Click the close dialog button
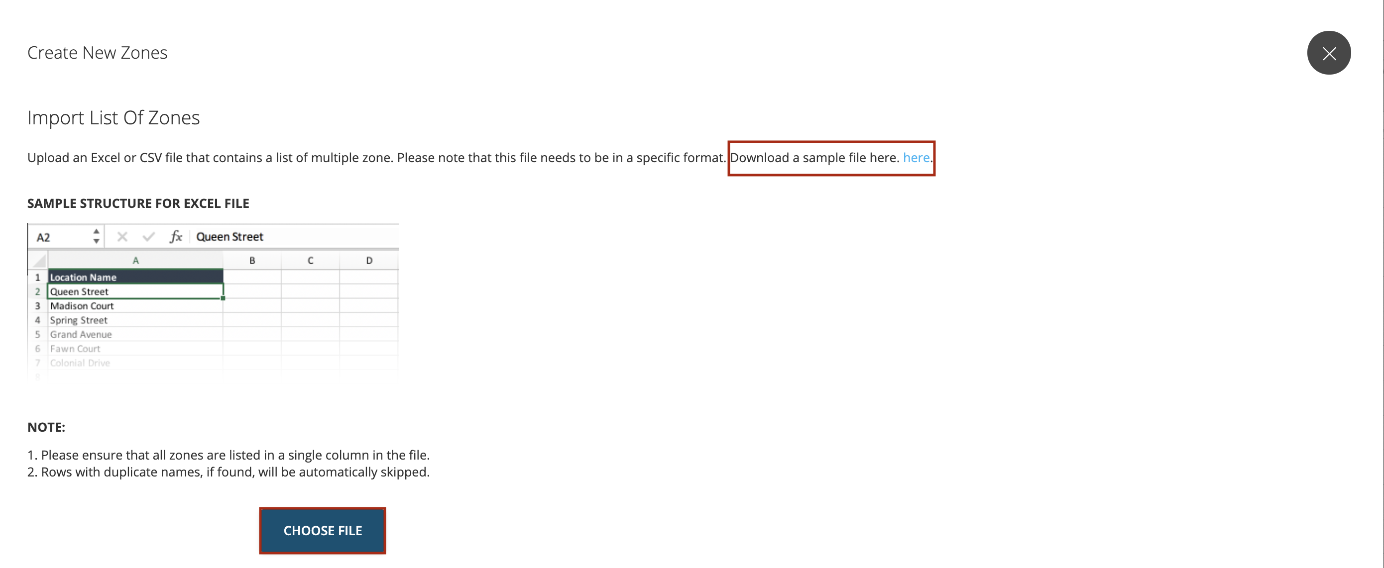Viewport: 1384px width, 568px height. click(x=1328, y=52)
